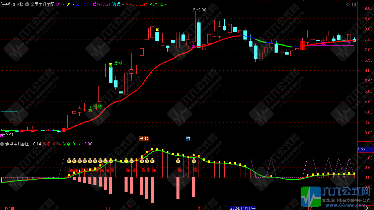Click the 金甲主升主图 indicator name

42,4
